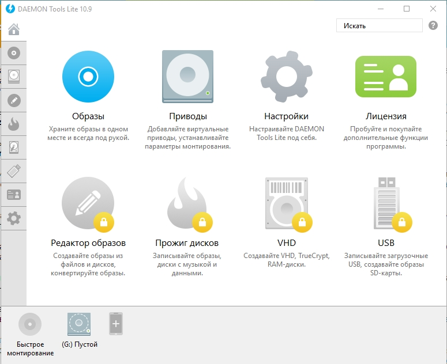
Task: Open the Settings gear sidebar icon
Action: tap(14, 218)
